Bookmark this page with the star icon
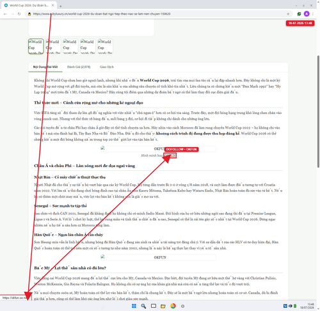The image size is (320, 311). [288, 14]
